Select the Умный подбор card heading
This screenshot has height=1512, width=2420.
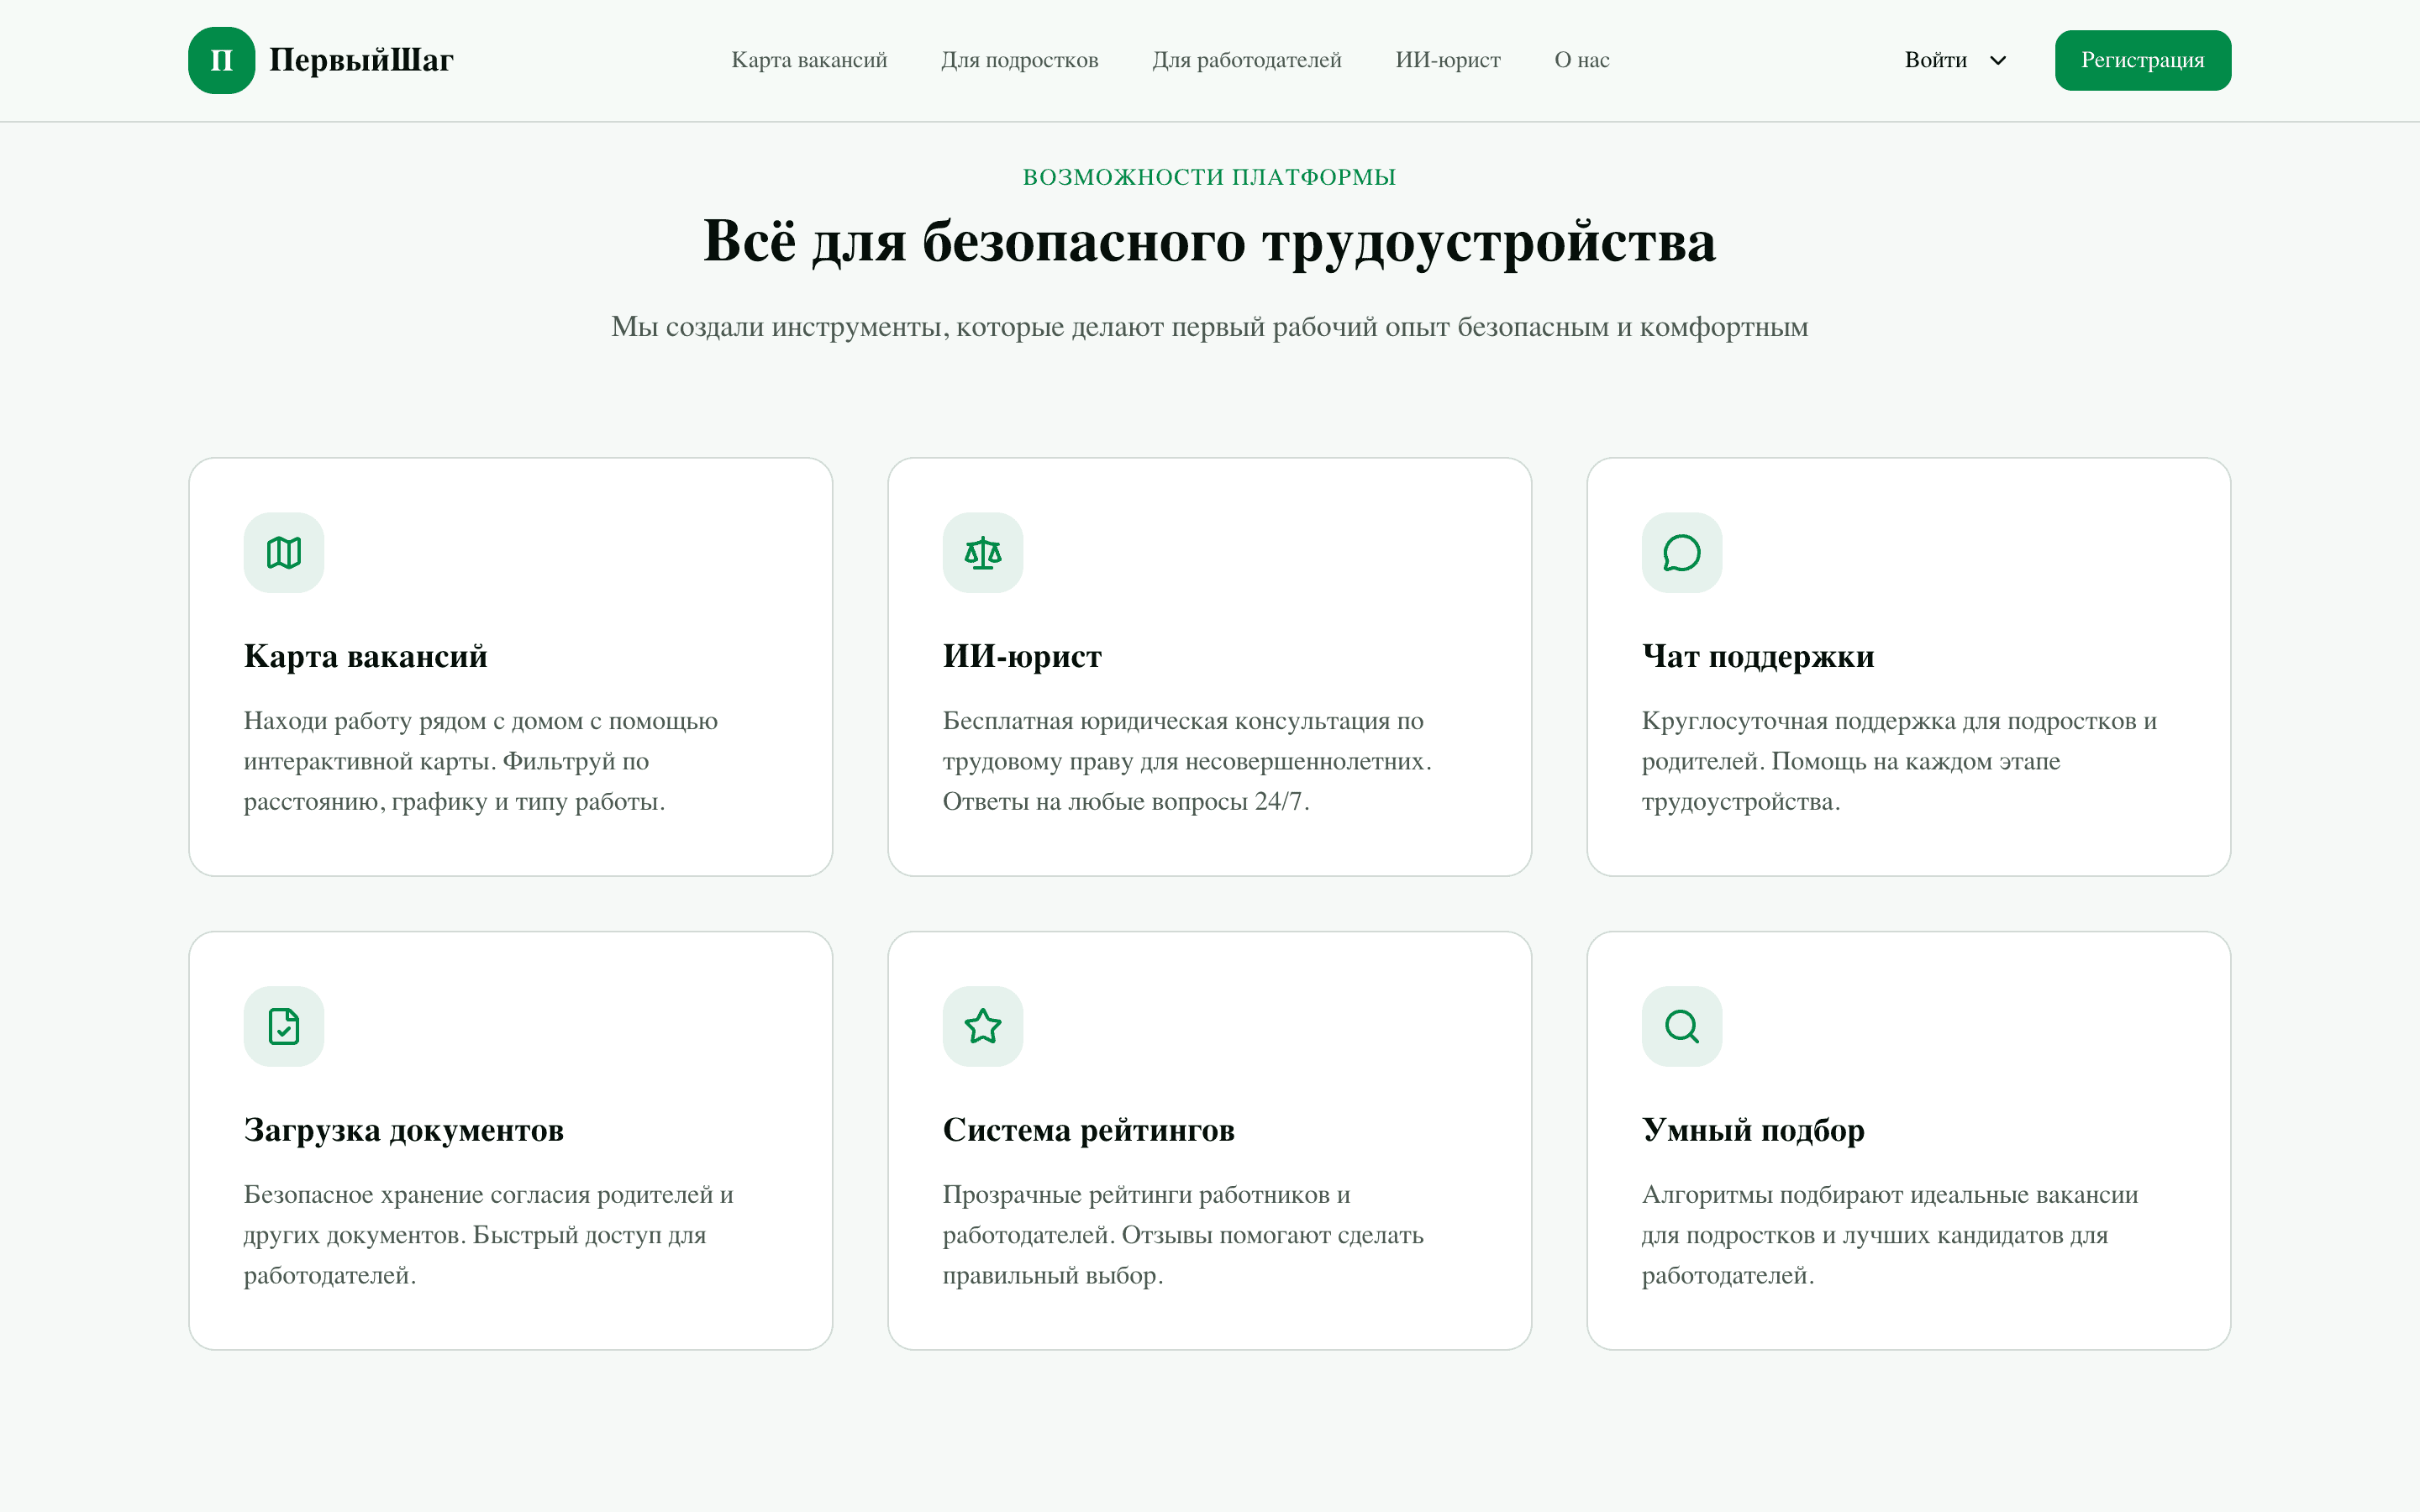click(x=1753, y=1130)
